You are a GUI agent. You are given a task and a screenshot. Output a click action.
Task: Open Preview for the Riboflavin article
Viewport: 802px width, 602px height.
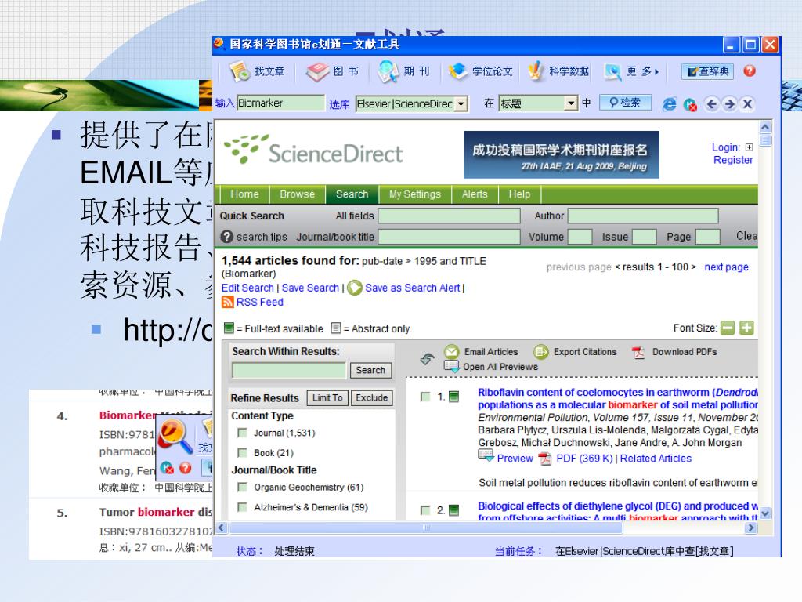[515, 459]
